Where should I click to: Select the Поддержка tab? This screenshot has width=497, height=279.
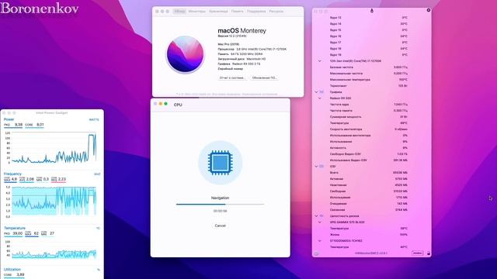256,11
